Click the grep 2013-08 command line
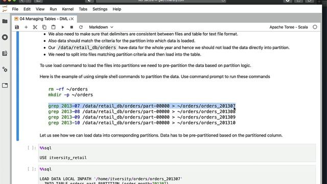This screenshot has height=184, width=327. click(142, 111)
